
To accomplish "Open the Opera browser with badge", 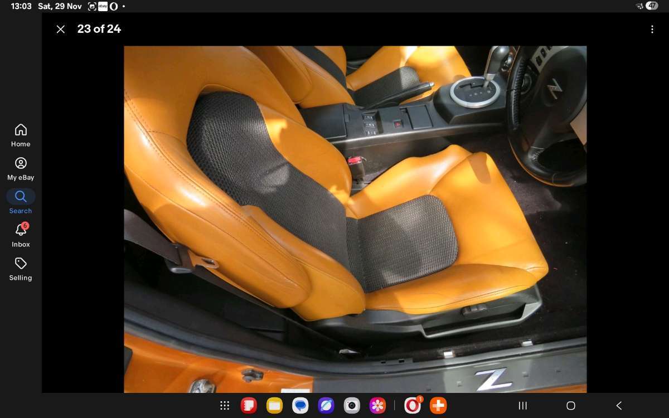I will pyautogui.click(x=413, y=406).
